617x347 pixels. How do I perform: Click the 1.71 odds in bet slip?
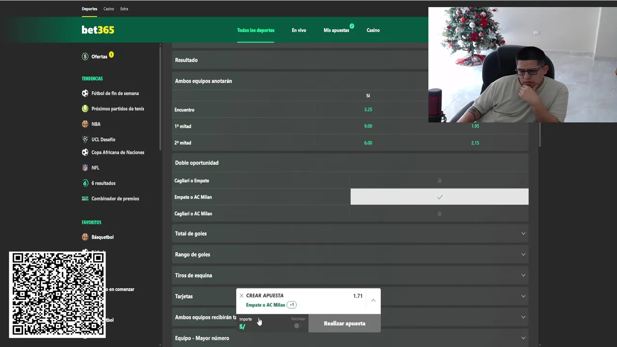[x=358, y=296]
